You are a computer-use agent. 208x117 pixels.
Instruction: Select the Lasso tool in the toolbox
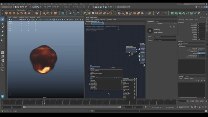tap(2, 24)
